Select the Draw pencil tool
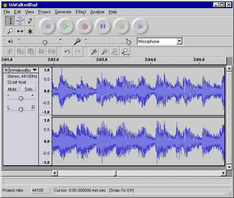The width and height of the screenshot is (234, 198). pyautogui.click(x=30, y=21)
